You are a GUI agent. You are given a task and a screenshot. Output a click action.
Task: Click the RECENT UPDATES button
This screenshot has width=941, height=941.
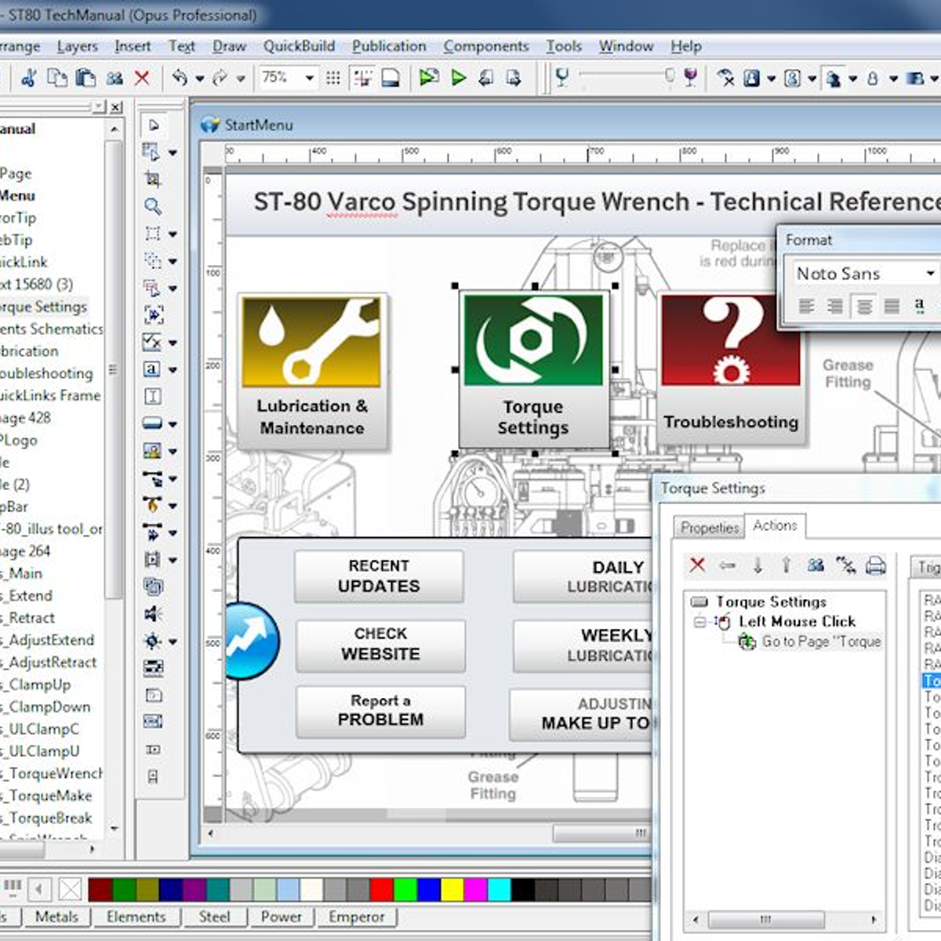(x=379, y=576)
